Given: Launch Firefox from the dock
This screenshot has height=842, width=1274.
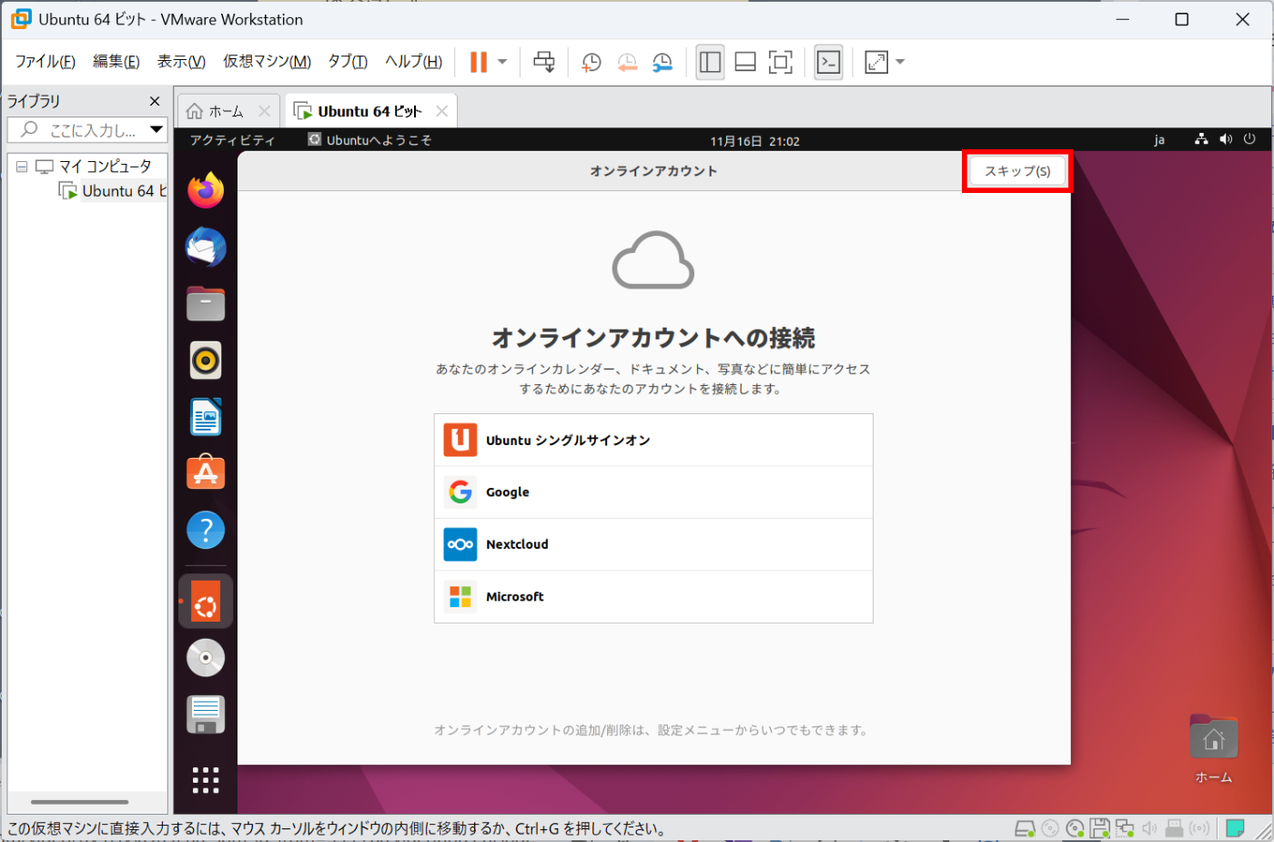Looking at the screenshot, I should point(206,190).
